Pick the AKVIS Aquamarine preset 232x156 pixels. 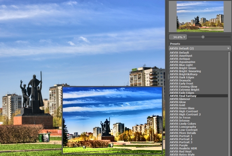tap(198, 62)
